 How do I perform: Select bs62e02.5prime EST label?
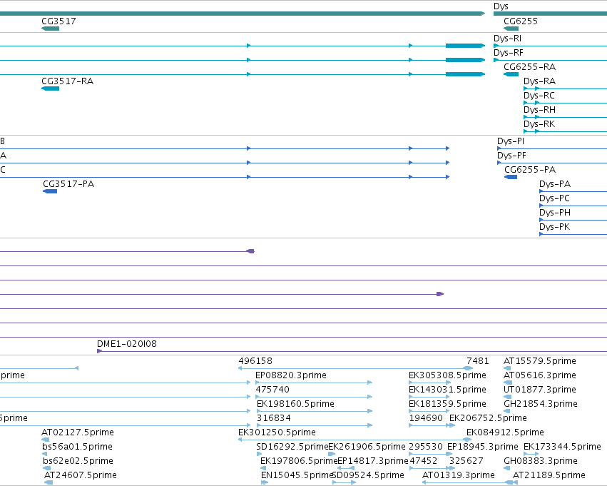coord(78,461)
